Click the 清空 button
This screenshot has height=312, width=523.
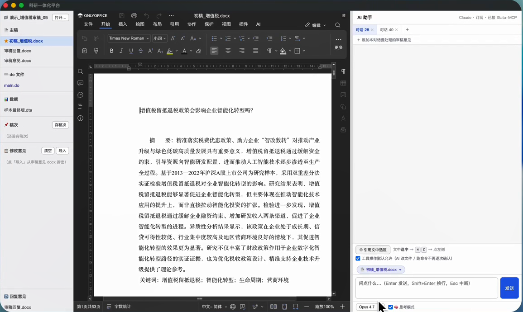click(x=48, y=151)
